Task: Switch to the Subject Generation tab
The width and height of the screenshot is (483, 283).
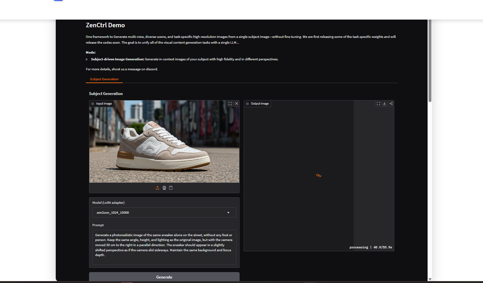Action: point(104,79)
